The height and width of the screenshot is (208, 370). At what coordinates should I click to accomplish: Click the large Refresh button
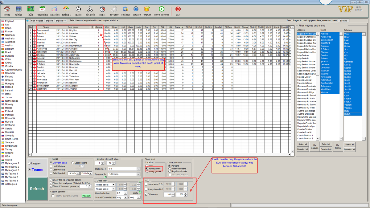37,189
